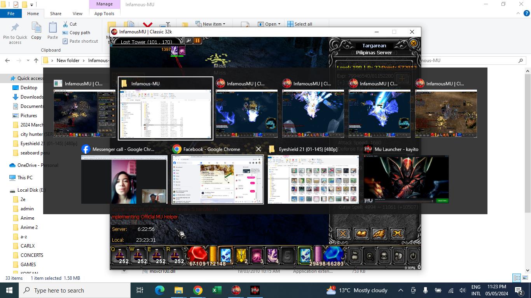This screenshot has width=531, height=298.
Task: Close character panel with round orange X
Action: (x=414, y=43)
